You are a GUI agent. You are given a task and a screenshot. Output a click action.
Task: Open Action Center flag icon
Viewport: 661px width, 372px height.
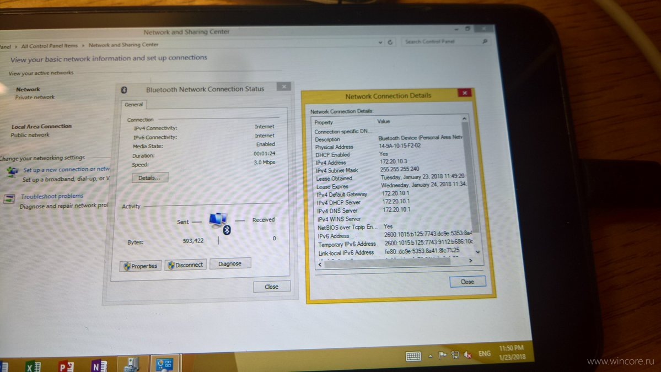442,355
